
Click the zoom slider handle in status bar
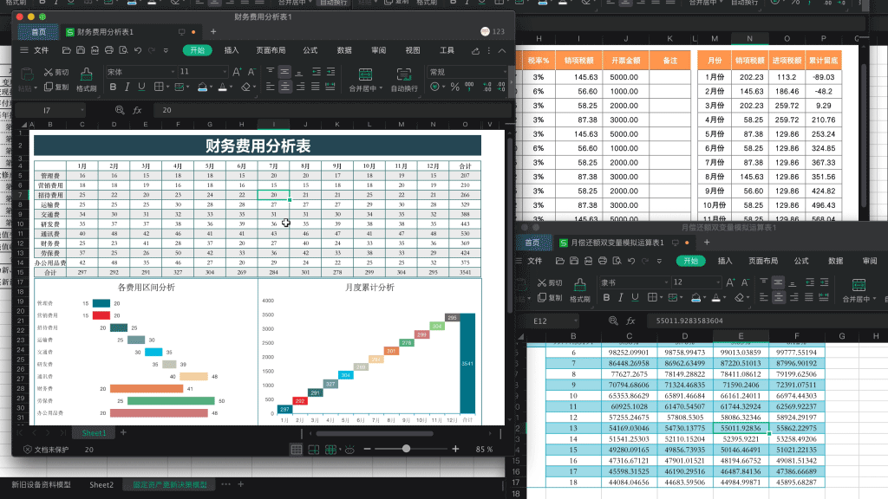pos(406,449)
